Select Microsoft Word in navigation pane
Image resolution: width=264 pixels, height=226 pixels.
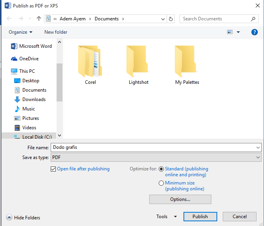(31, 46)
